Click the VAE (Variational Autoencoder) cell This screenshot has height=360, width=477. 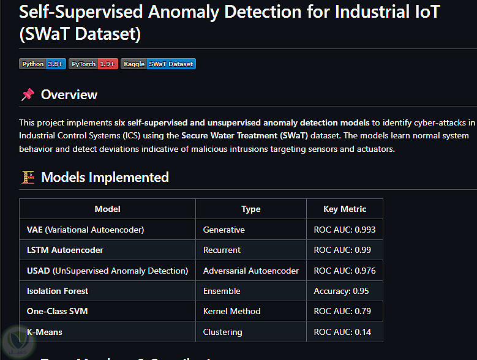point(107,230)
